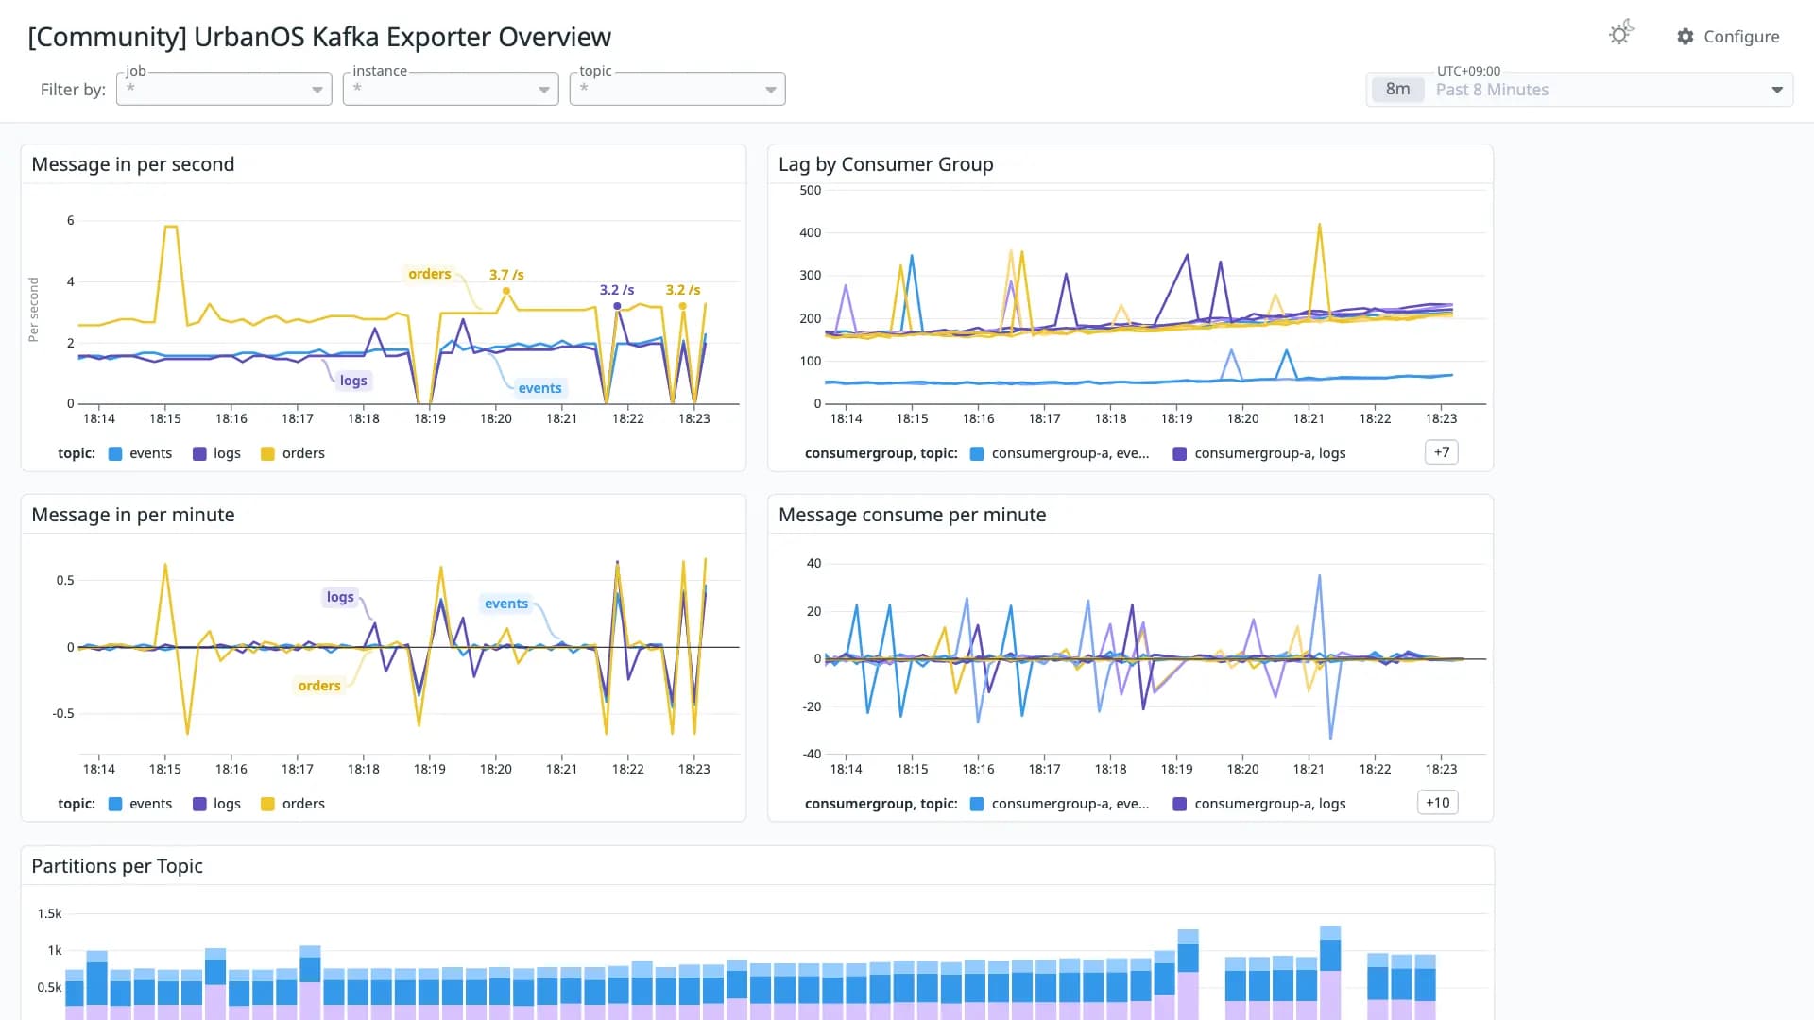Toggle the dark mode sun/moon icon
The width and height of the screenshot is (1814, 1020).
pos(1621,33)
